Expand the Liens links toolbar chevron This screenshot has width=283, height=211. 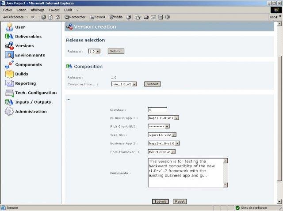coord(280,16)
